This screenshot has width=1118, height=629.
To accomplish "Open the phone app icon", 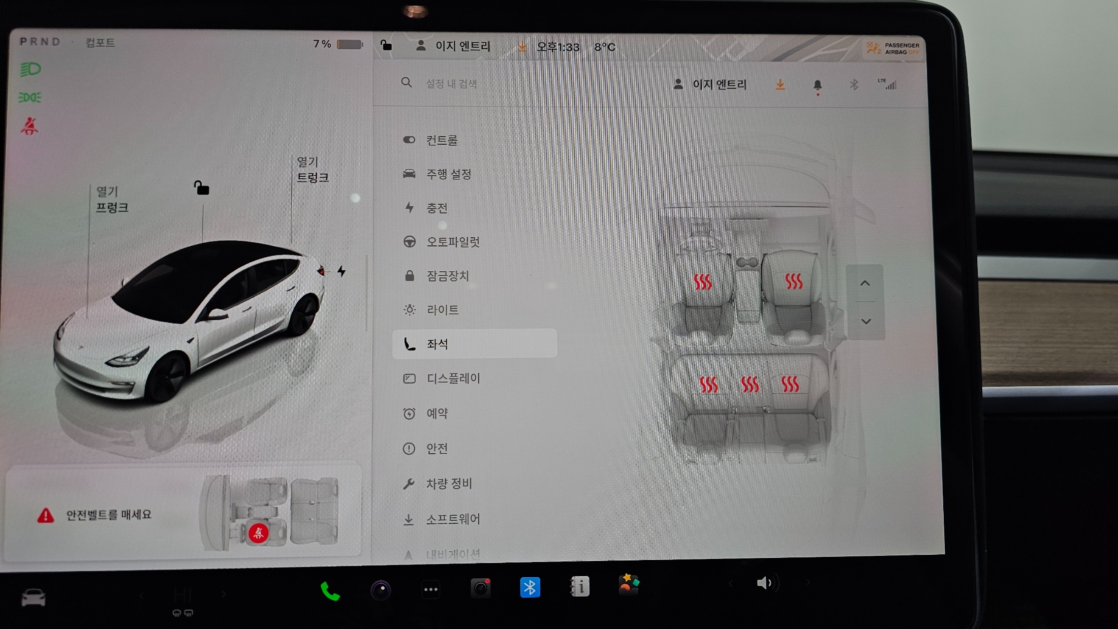I will pos(330,590).
